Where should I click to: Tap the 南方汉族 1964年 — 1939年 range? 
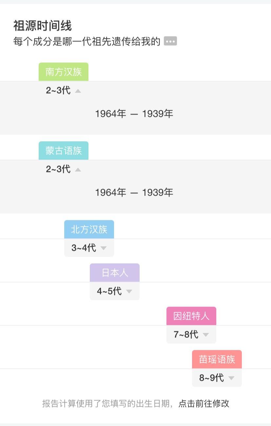(134, 114)
